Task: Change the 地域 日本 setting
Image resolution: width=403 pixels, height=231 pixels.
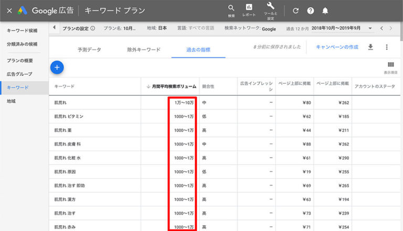Action: (x=157, y=28)
